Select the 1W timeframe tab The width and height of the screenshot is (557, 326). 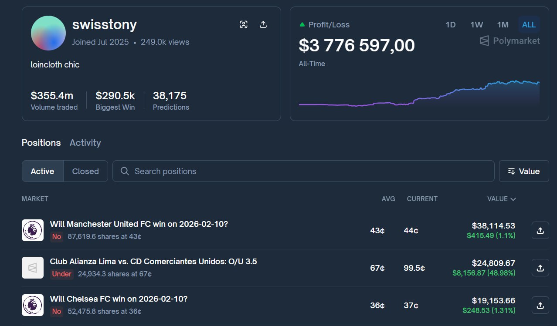coord(476,24)
